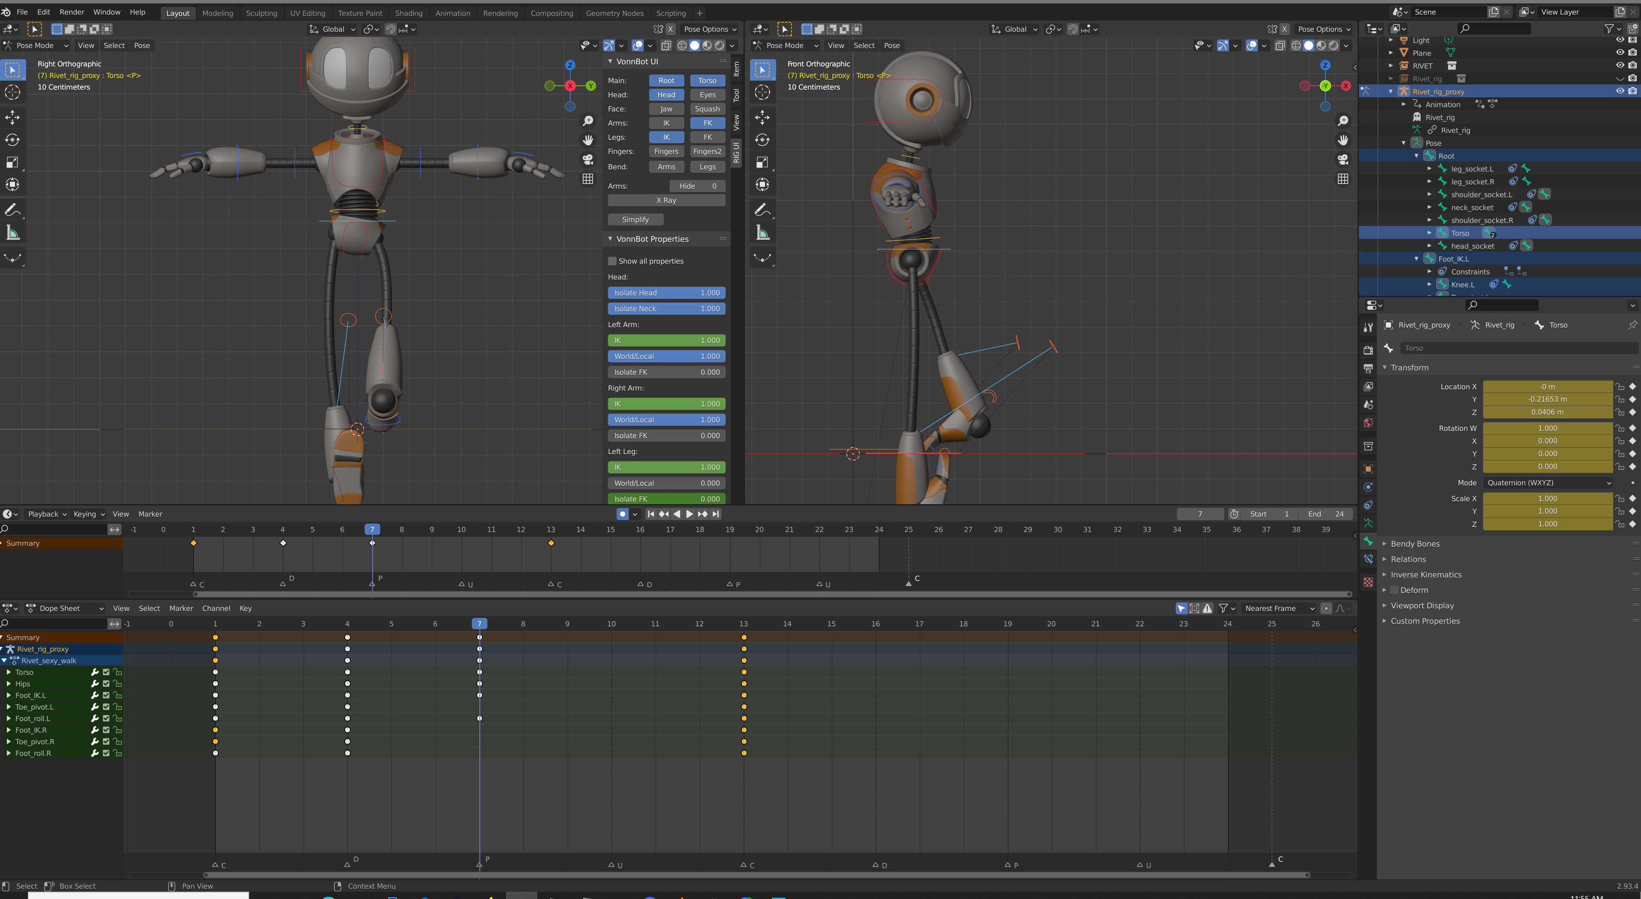The image size is (1641, 899).
Task: Jump to the end frame button
Action: tap(716, 514)
